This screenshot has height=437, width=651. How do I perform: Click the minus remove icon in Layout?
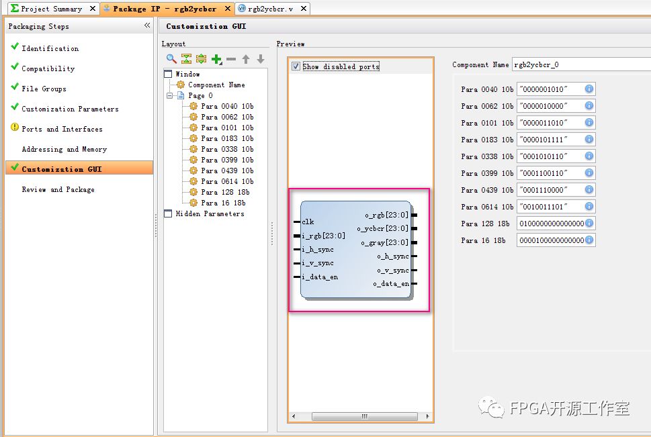pyautogui.click(x=231, y=59)
